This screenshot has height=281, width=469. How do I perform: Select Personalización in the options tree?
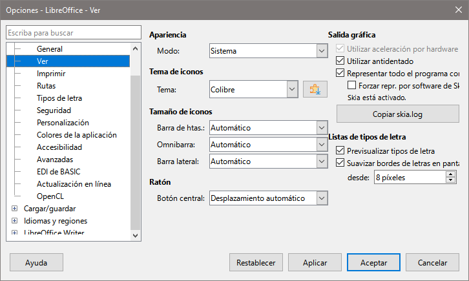tap(63, 122)
